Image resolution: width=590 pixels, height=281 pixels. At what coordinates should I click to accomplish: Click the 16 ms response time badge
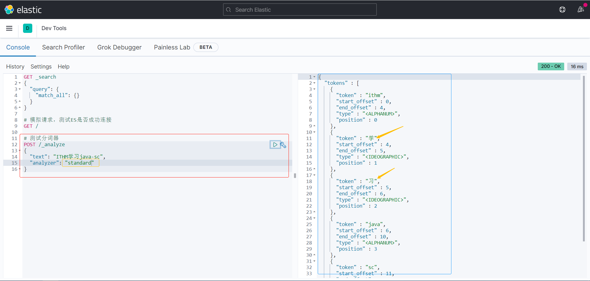click(x=577, y=66)
